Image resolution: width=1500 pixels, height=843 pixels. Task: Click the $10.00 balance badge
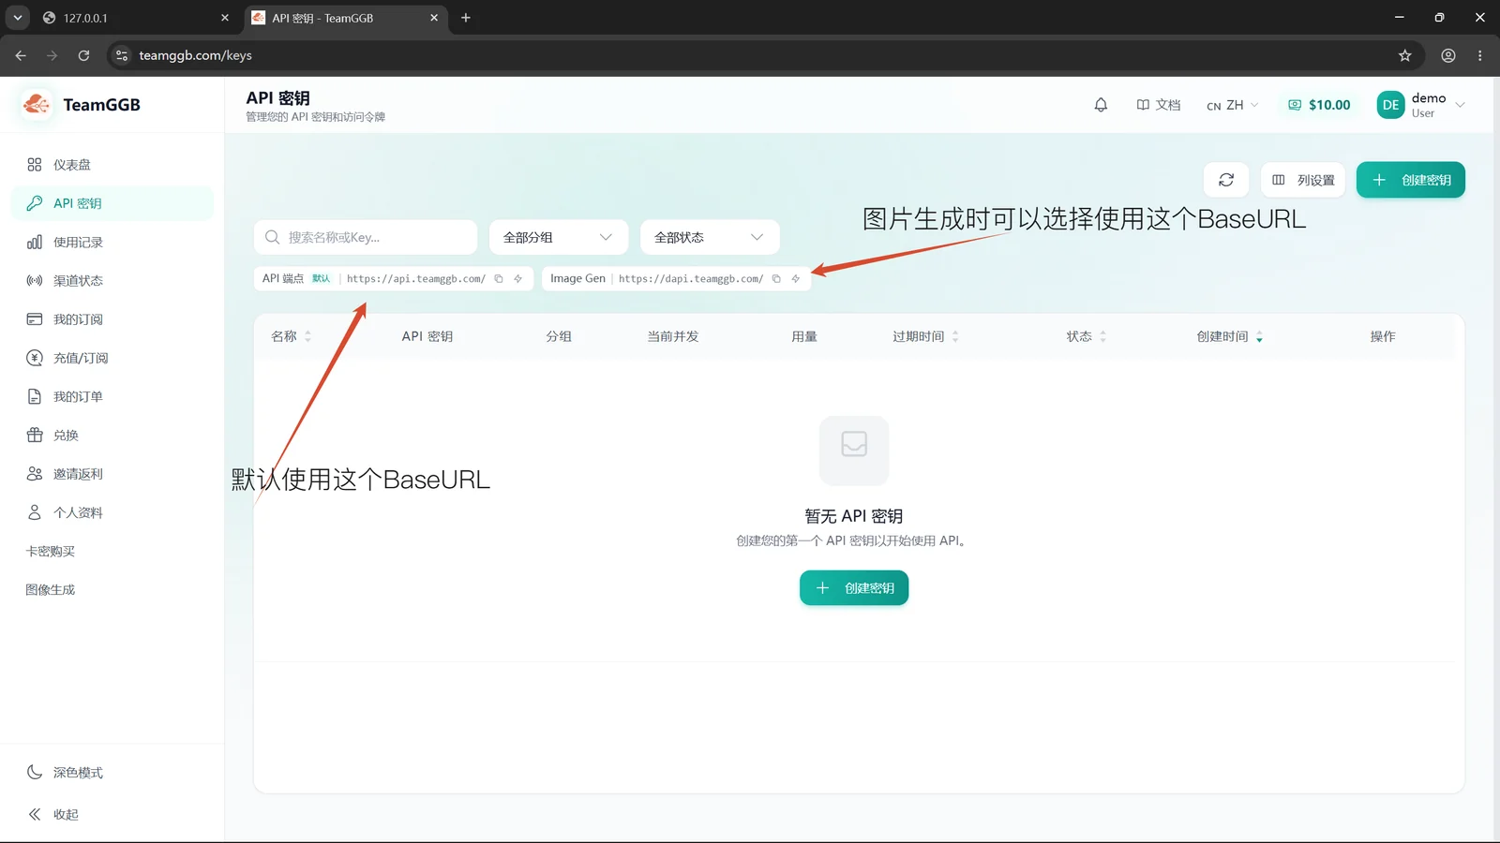(x=1319, y=105)
